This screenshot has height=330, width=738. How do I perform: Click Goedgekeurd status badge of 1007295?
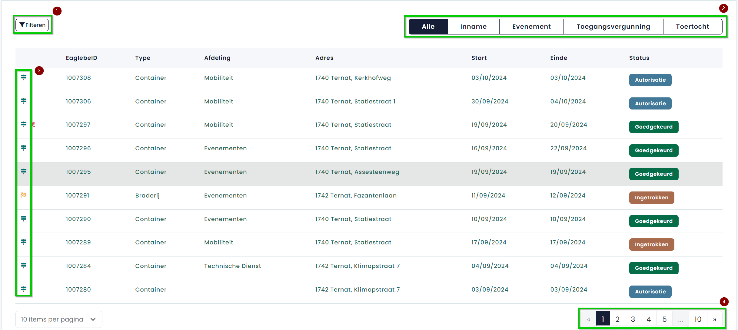point(653,174)
